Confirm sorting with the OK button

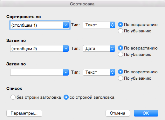(146, 113)
